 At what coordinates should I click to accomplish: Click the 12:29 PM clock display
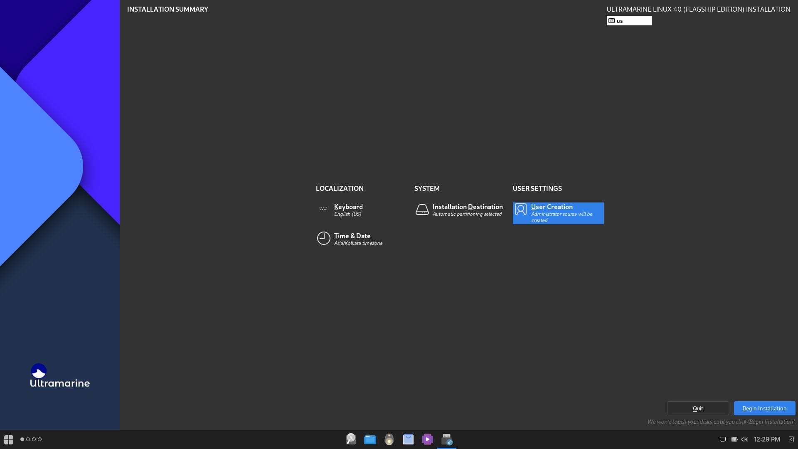[x=766, y=439]
